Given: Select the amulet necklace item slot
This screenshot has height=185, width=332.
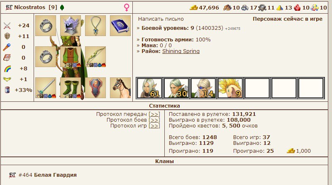Looking at the screenshot, I should tap(95, 26).
